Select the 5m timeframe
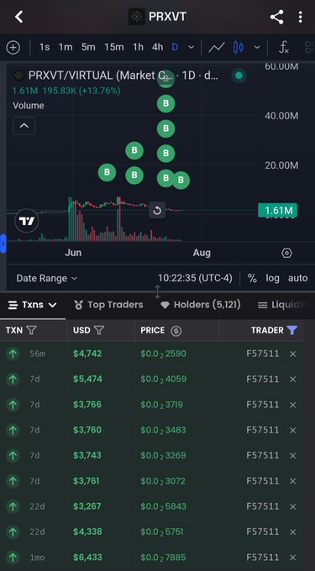This screenshot has height=571, width=315. [x=88, y=47]
